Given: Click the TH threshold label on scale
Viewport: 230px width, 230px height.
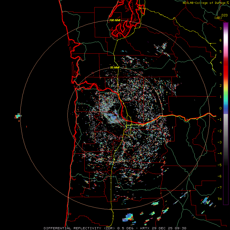Looking at the screenshot, I should [220, 199].
